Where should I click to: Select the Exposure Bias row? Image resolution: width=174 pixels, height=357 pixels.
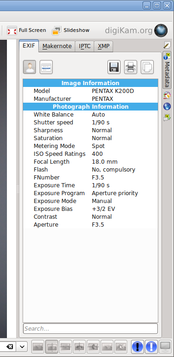click(x=90, y=209)
